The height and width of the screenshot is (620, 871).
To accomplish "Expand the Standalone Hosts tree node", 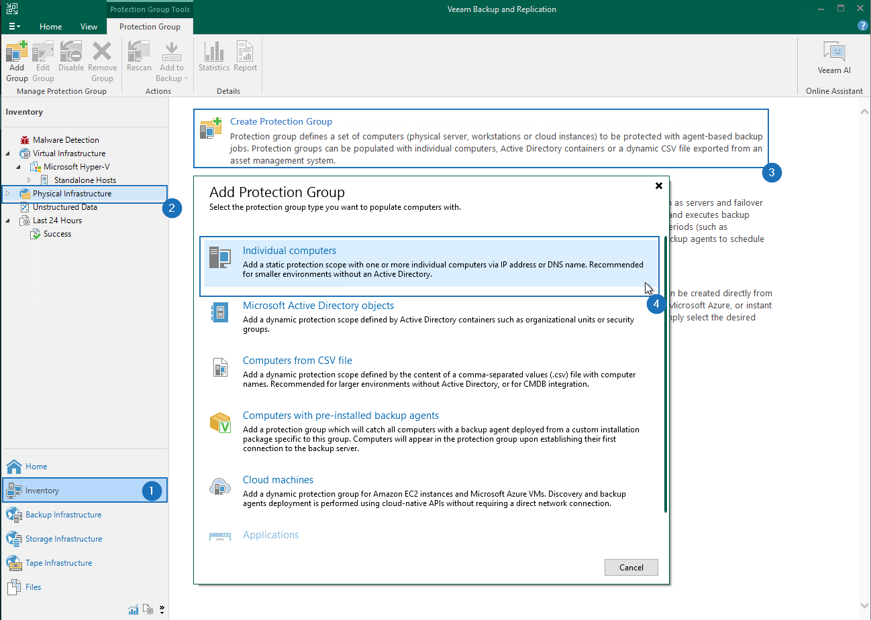I will (29, 180).
